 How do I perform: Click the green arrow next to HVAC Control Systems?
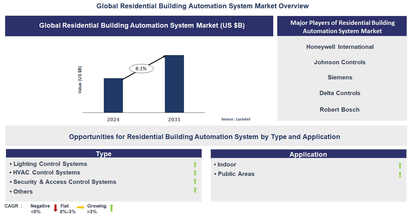click(195, 173)
